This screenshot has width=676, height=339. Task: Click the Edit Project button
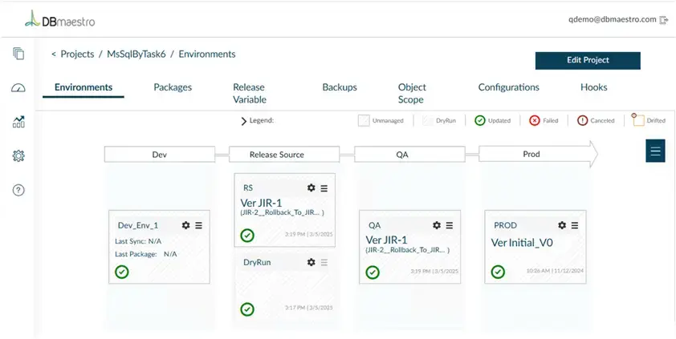(588, 60)
